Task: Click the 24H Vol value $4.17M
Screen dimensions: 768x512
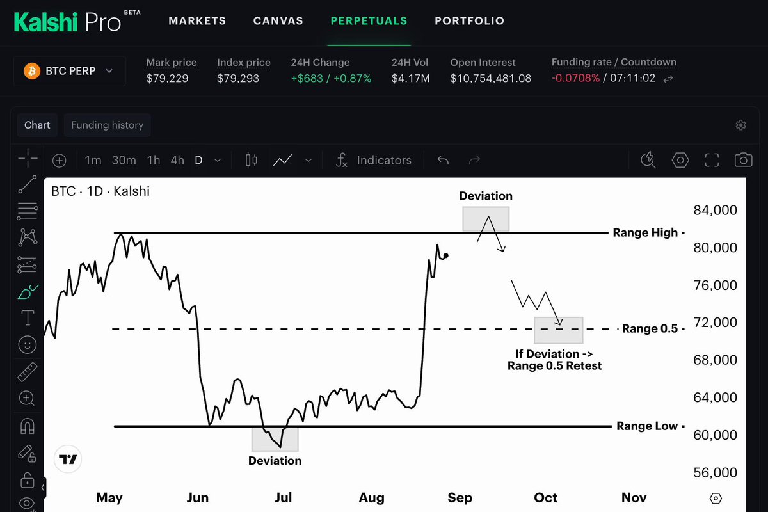Action: coord(410,79)
